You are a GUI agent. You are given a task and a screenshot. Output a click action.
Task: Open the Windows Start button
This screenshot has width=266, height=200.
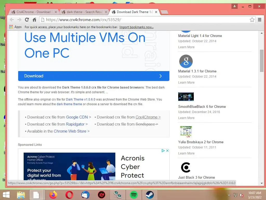pos(6,195)
